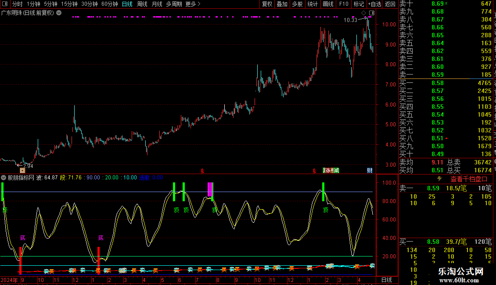This screenshot has width=496, height=285.
Task: Select the 1分钟 period
Action: pos(33,4)
